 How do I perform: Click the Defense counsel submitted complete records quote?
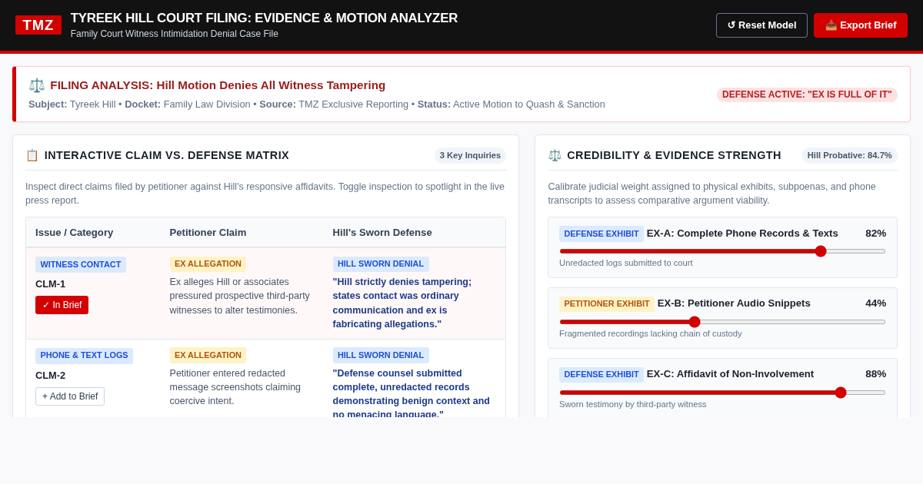coord(412,394)
